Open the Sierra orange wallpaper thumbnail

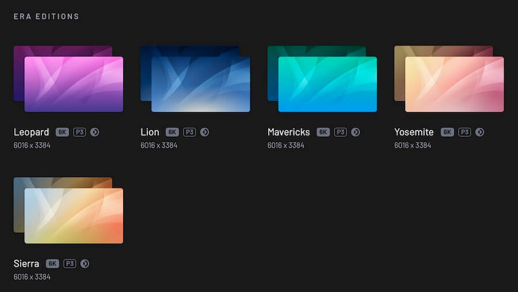[x=74, y=216]
